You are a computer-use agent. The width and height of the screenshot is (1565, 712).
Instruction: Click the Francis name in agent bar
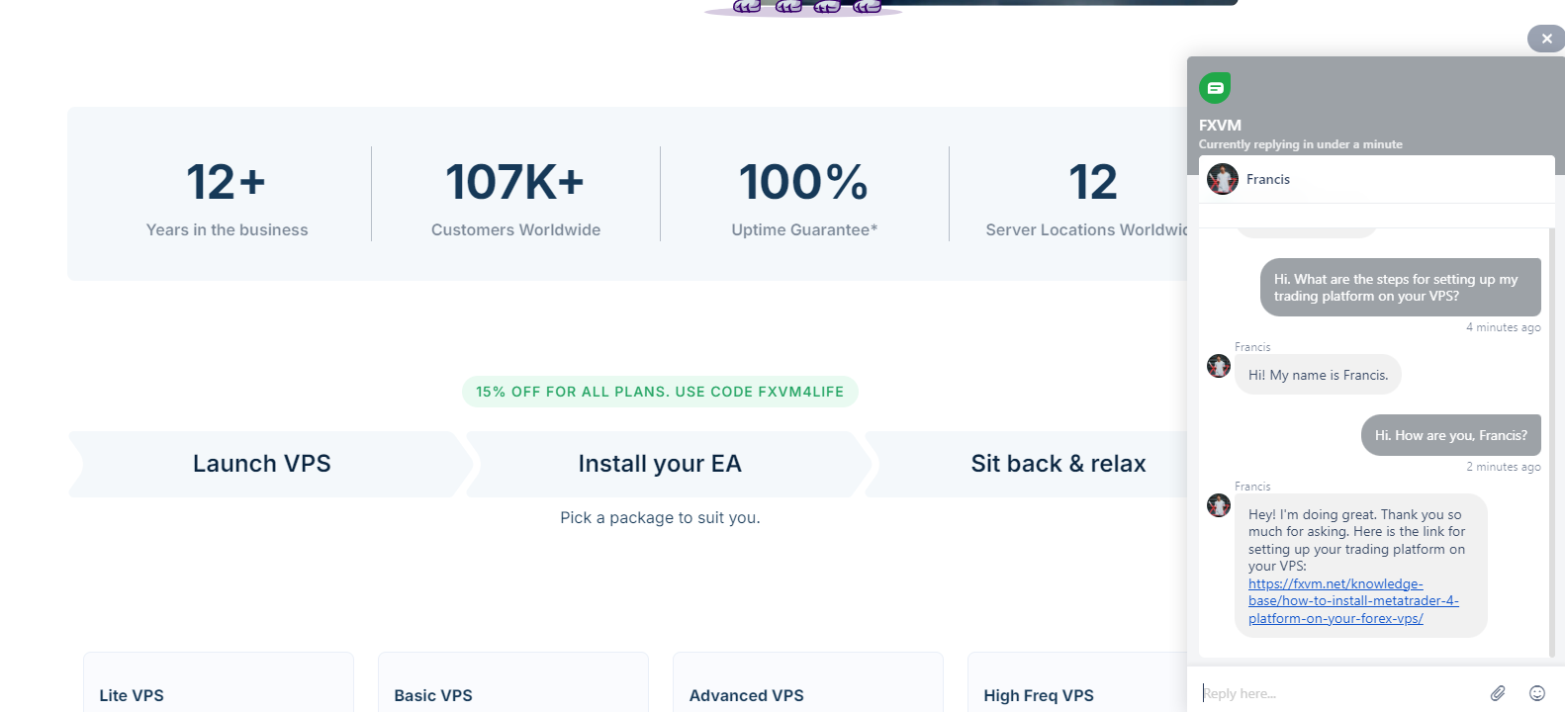point(1268,179)
